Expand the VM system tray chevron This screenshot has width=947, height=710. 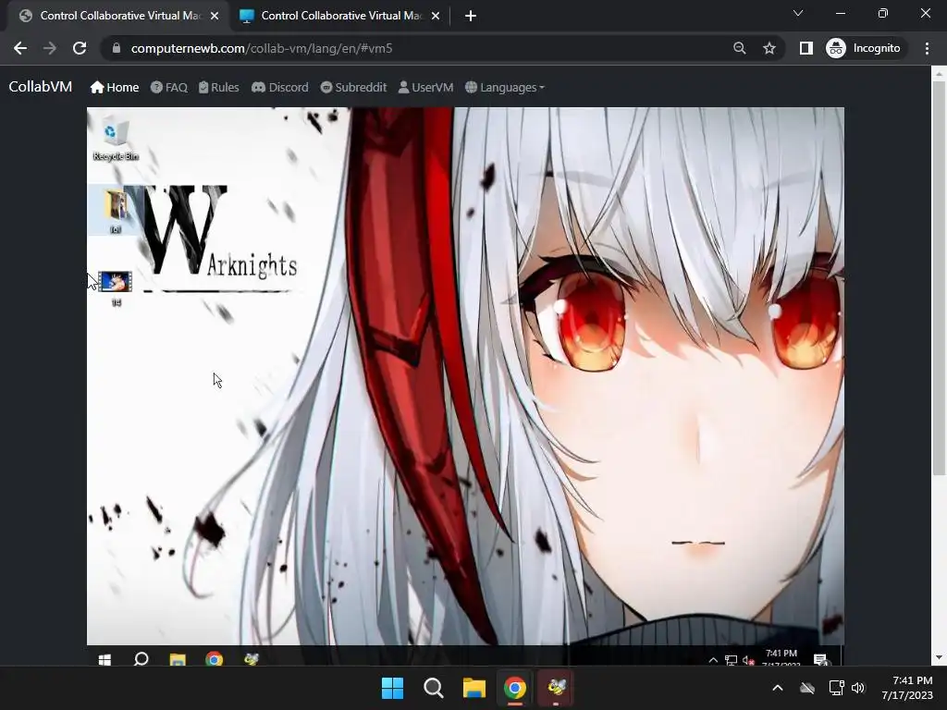(713, 660)
